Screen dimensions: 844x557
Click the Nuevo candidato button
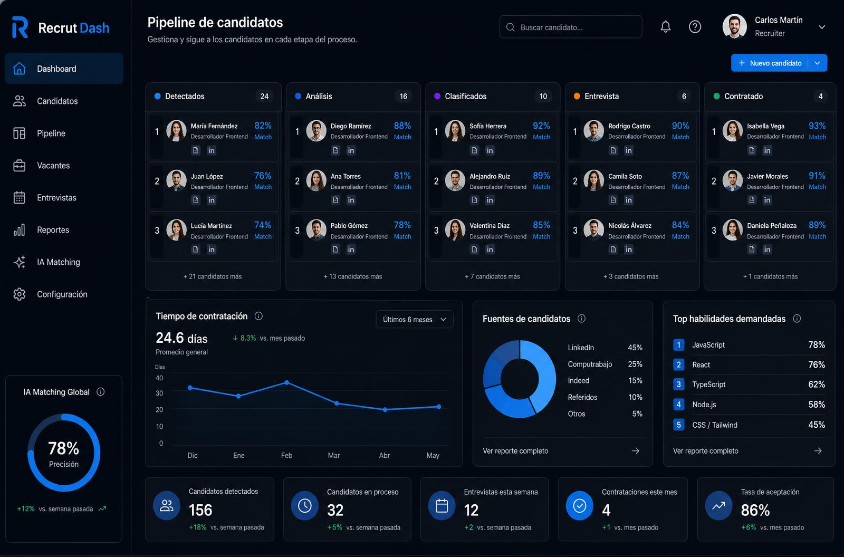[770, 63]
